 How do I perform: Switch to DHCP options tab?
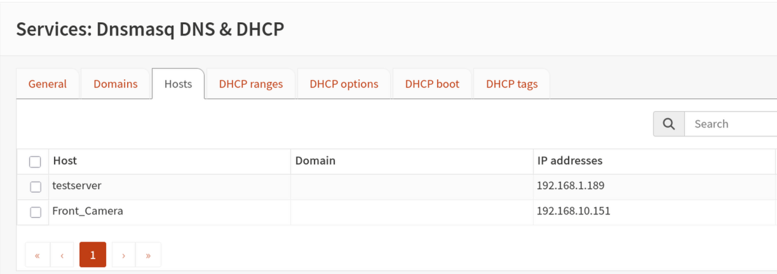click(344, 84)
